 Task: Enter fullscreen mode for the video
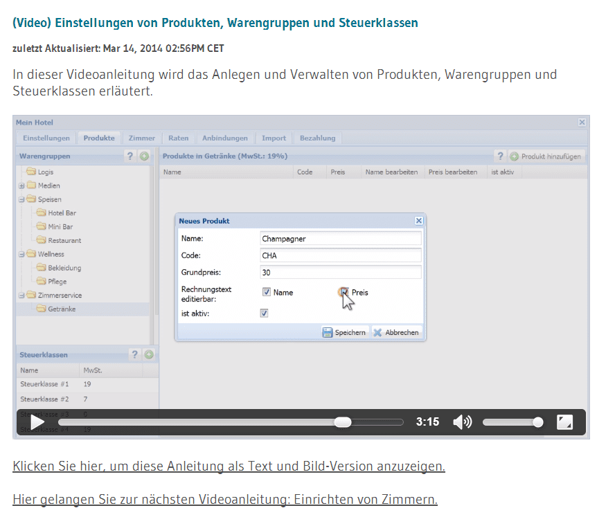tap(564, 422)
